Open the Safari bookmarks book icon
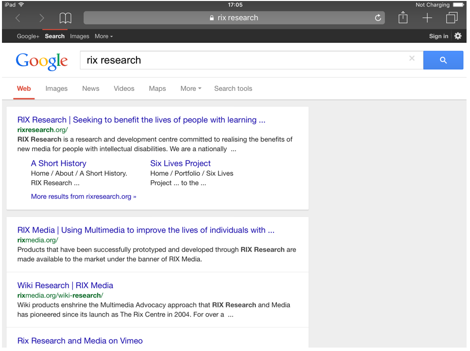The width and height of the screenshot is (470, 351). pos(65,18)
